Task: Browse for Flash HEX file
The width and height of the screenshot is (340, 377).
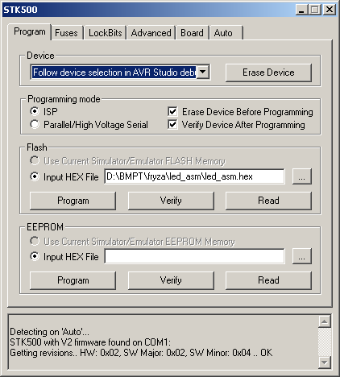Action: [302, 176]
